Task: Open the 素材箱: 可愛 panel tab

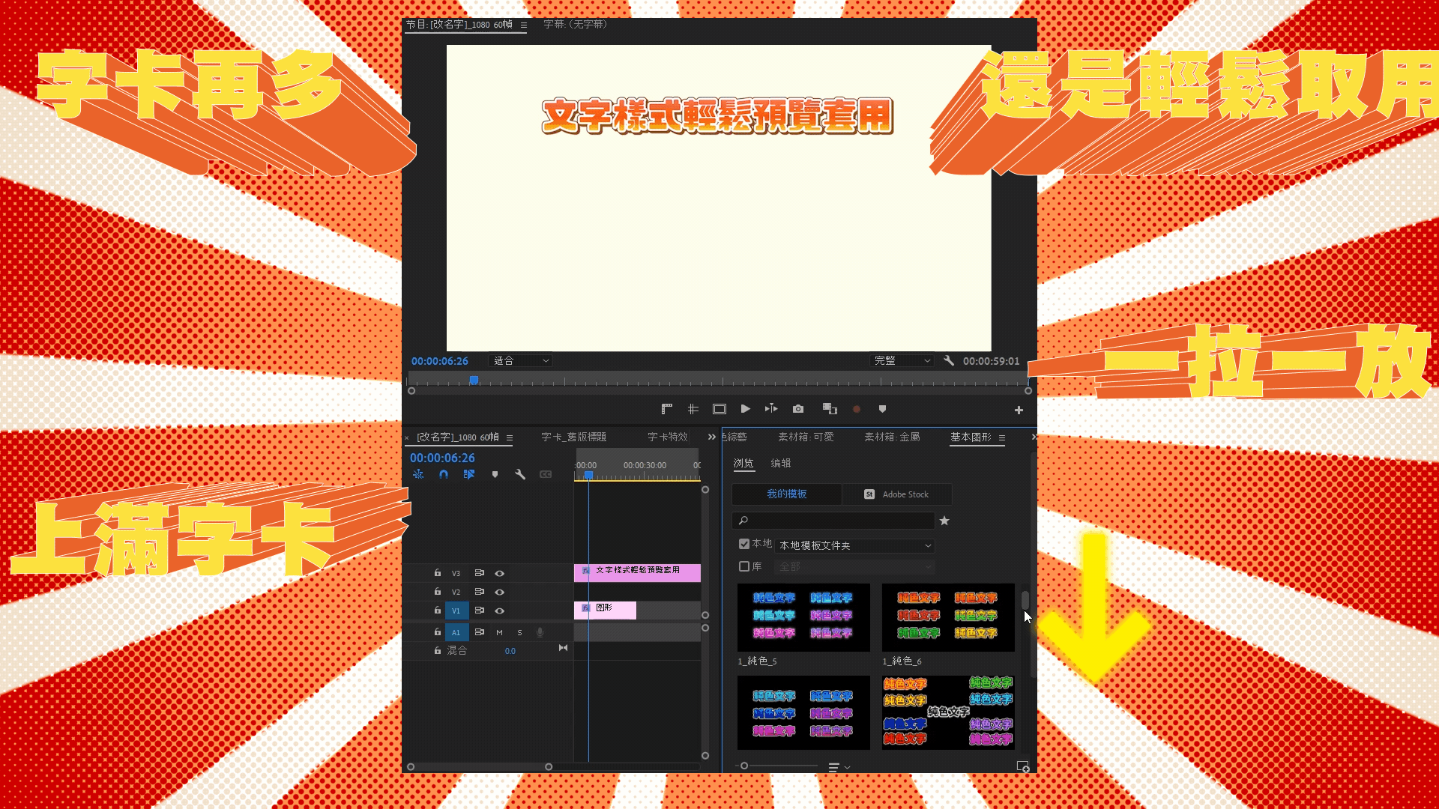Action: (x=806, y=437)
